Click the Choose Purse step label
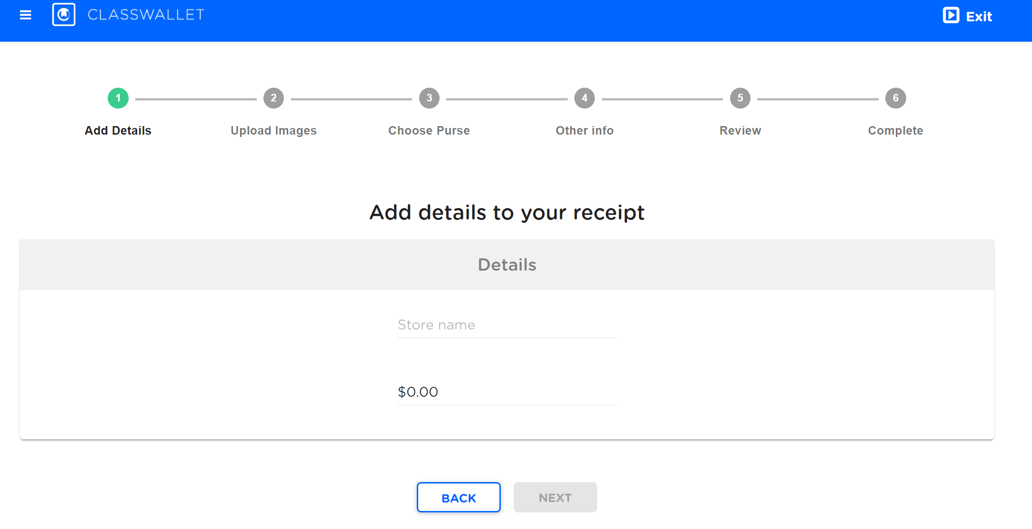Image resolution: width=1032 pixels, height=529 pixels. pos(429,130)
